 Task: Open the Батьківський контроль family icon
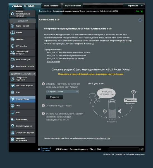point(13,53)
